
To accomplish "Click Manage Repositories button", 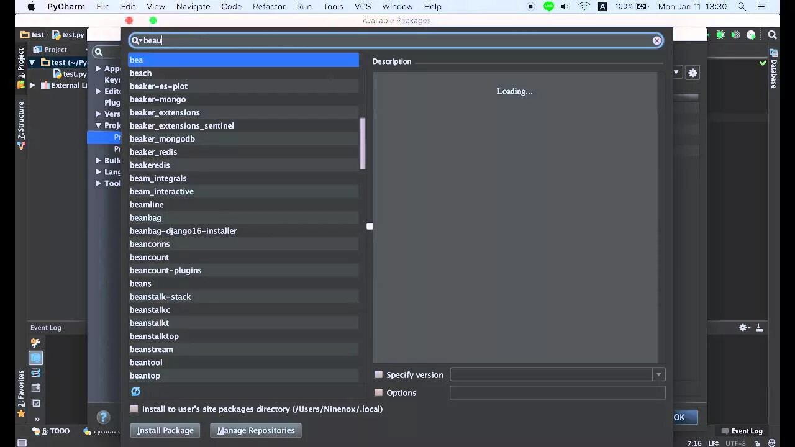I will pyautogui.click(x=256, y=430).
